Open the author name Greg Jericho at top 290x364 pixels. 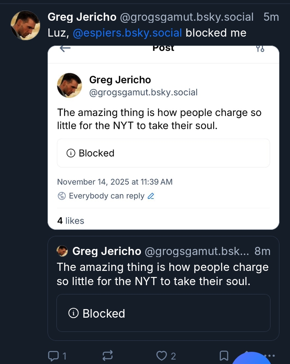[x=82, y=17]
